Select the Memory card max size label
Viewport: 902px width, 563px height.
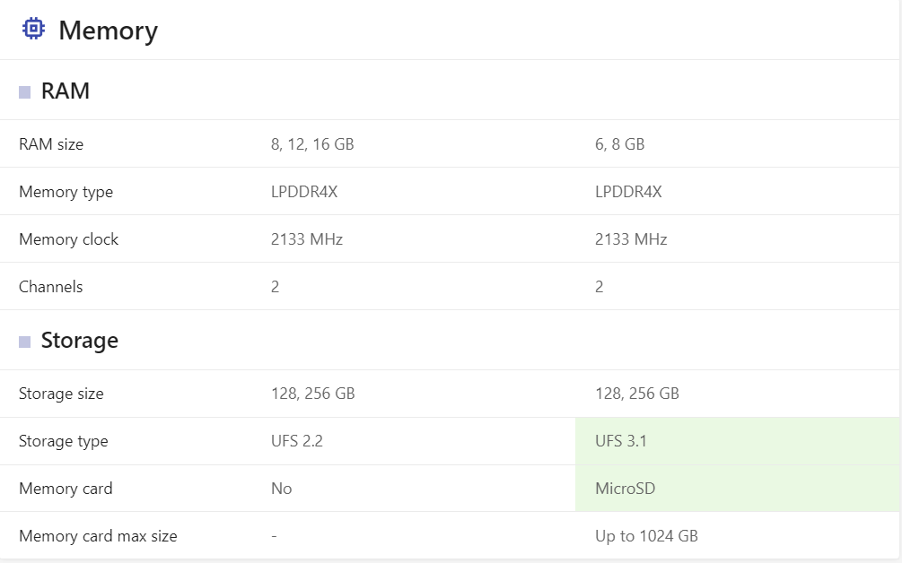98,536
